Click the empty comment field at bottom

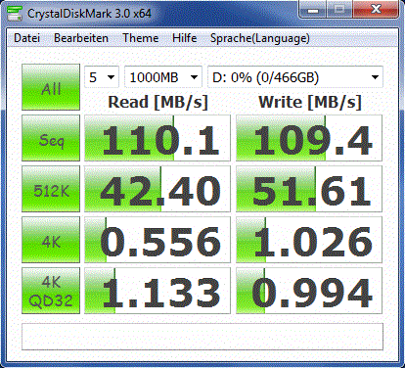[x=202, y=337]
